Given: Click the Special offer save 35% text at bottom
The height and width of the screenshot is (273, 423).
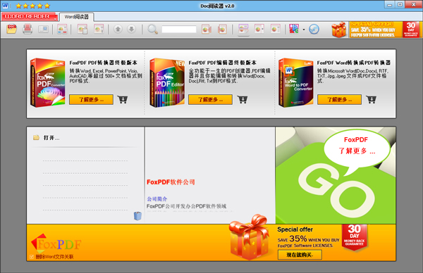Looking at the screenshot, I should pos(308,237).
